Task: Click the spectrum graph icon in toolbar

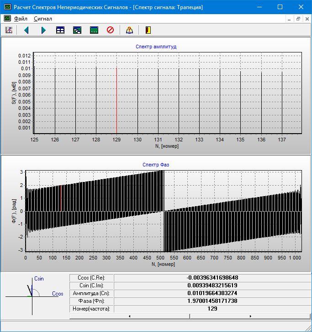Action: click(x=8, y=30)
